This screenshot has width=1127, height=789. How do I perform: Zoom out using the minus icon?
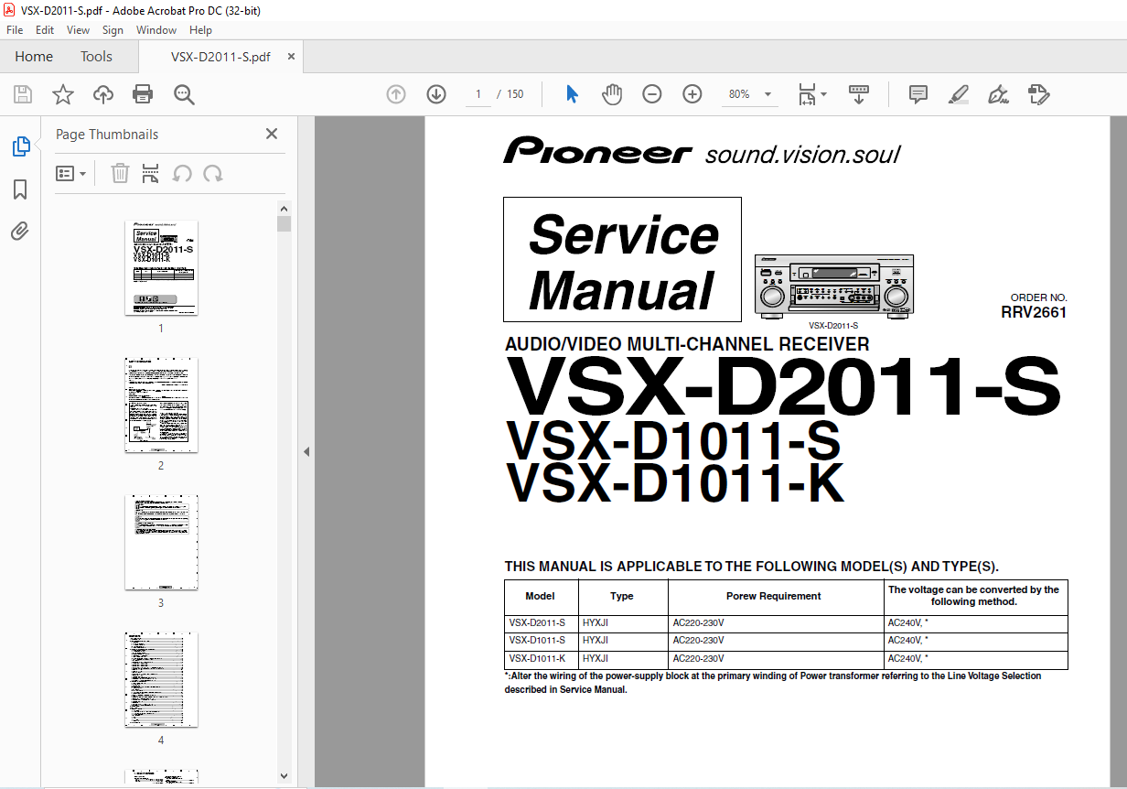pyautogui.click(x=652, y=94)
